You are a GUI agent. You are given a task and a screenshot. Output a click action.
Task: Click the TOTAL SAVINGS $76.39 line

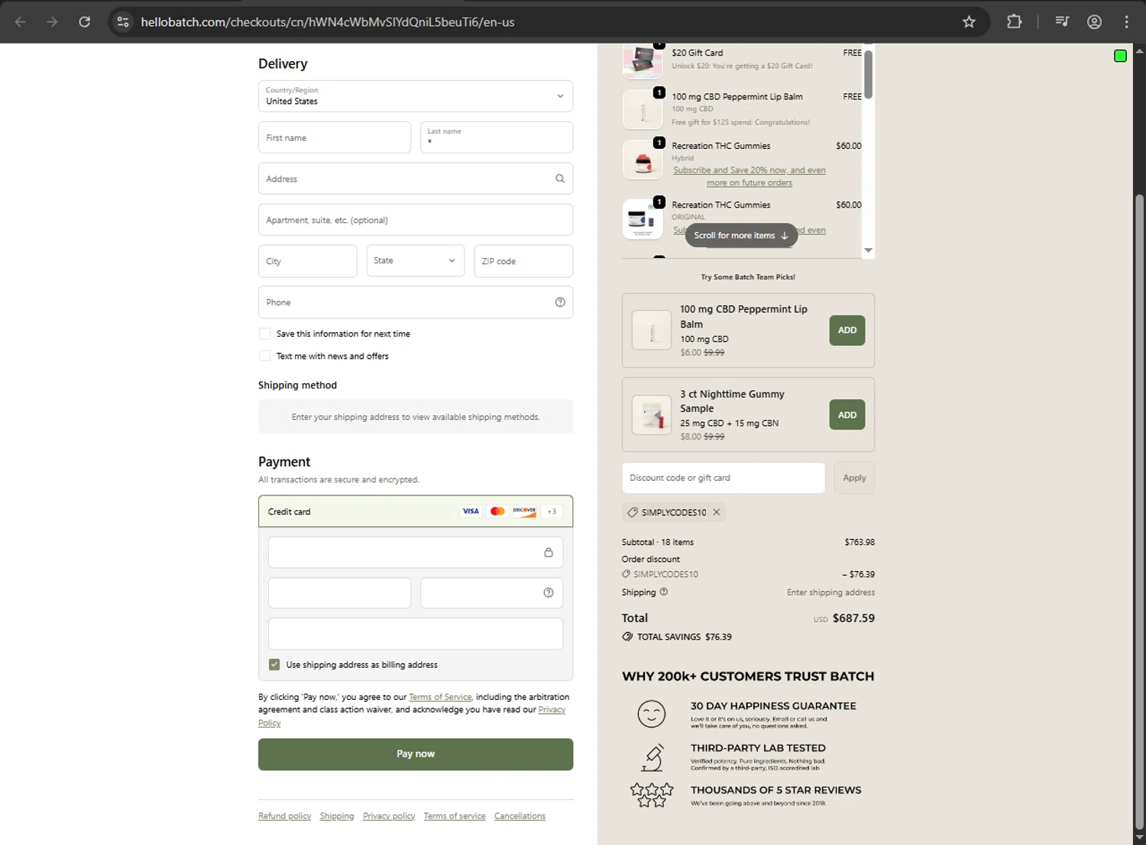pyautogui.click(x=677, y=637)
